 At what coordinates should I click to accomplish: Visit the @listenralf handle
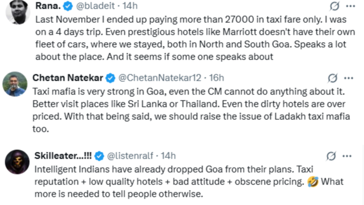pyautogui.click(x=130, y=156)
